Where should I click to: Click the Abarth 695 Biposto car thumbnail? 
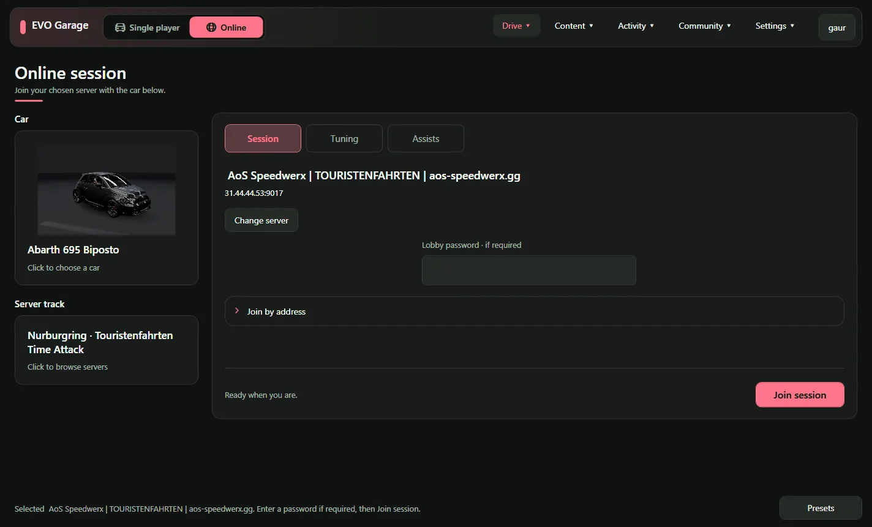pos(107,190)
